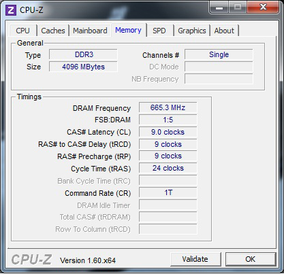Click the Memory tab

click(x=128, y=30)
